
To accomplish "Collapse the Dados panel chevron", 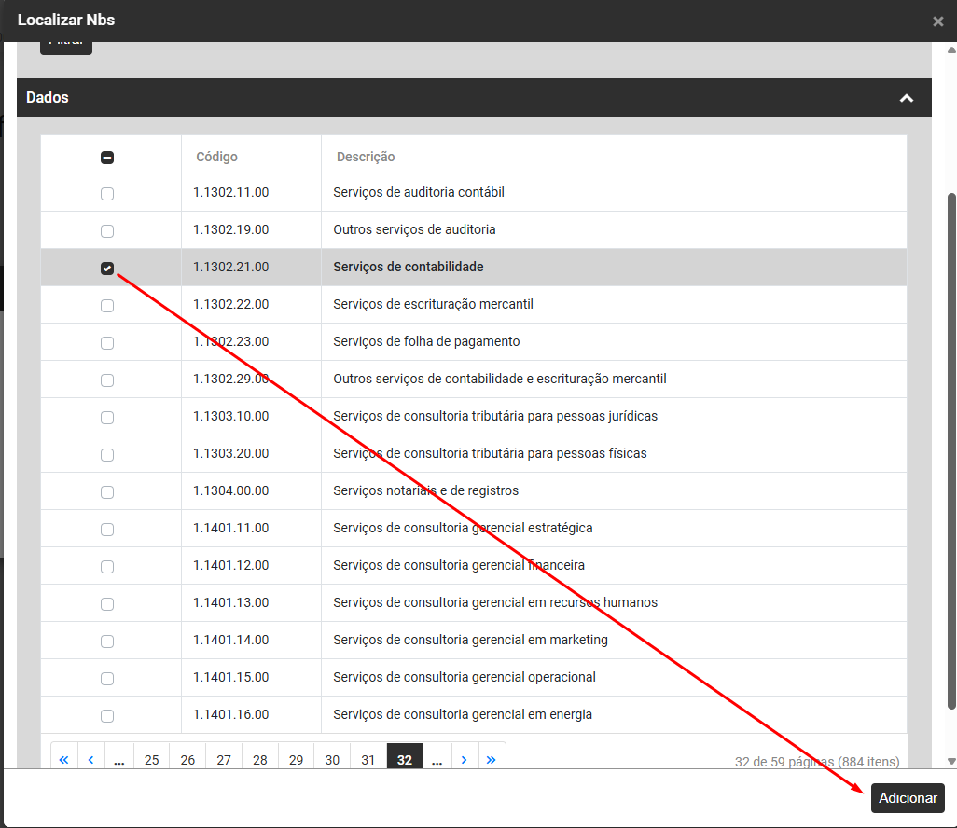I will (x=906, y=98).
